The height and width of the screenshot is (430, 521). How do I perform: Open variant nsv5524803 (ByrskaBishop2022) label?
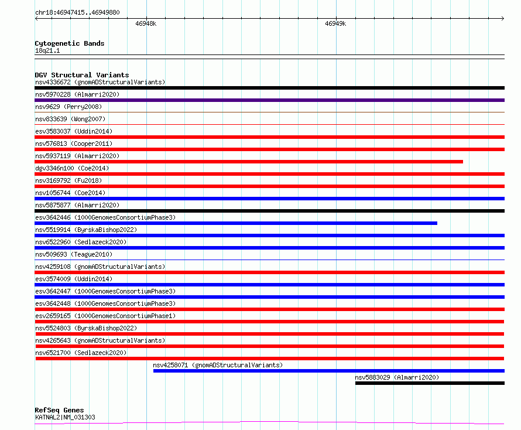(x=86, y=328)
